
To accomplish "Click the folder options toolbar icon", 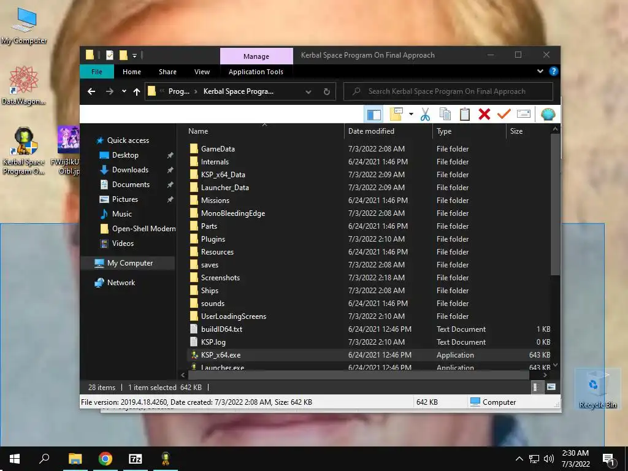I will (x=397, y=115).
